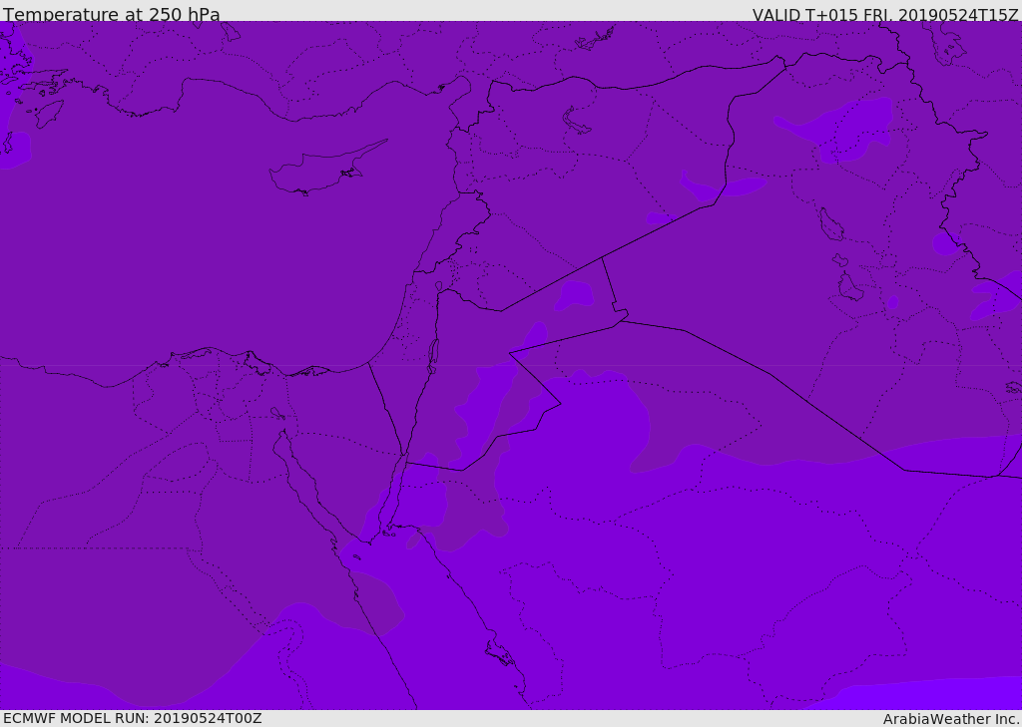Screen dimensions: 1022x727
Task: Click the 'ArabiaWeather Inc.' credit text
Action: point(951,719)
